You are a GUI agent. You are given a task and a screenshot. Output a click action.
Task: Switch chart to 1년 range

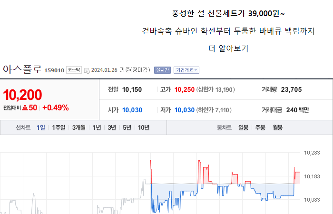tap(97, 127)
